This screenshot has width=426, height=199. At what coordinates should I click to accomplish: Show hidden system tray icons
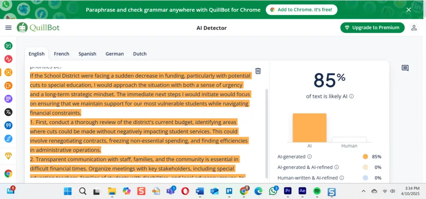coord(364,191)
